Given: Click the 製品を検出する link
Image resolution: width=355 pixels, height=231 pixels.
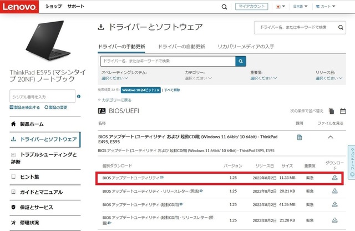Looking at the screenshot, I should click(24, 108).
